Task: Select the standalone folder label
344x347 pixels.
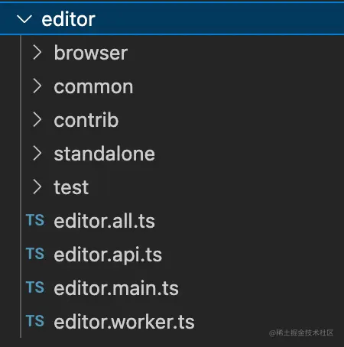Action: click(105, 154)
